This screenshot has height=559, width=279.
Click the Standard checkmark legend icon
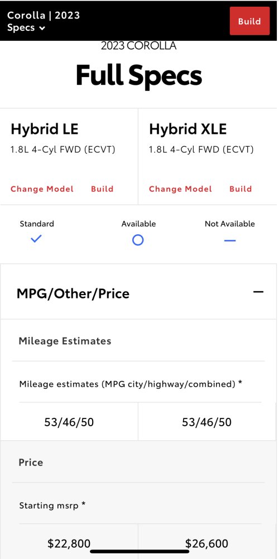[x=36, y=239]
